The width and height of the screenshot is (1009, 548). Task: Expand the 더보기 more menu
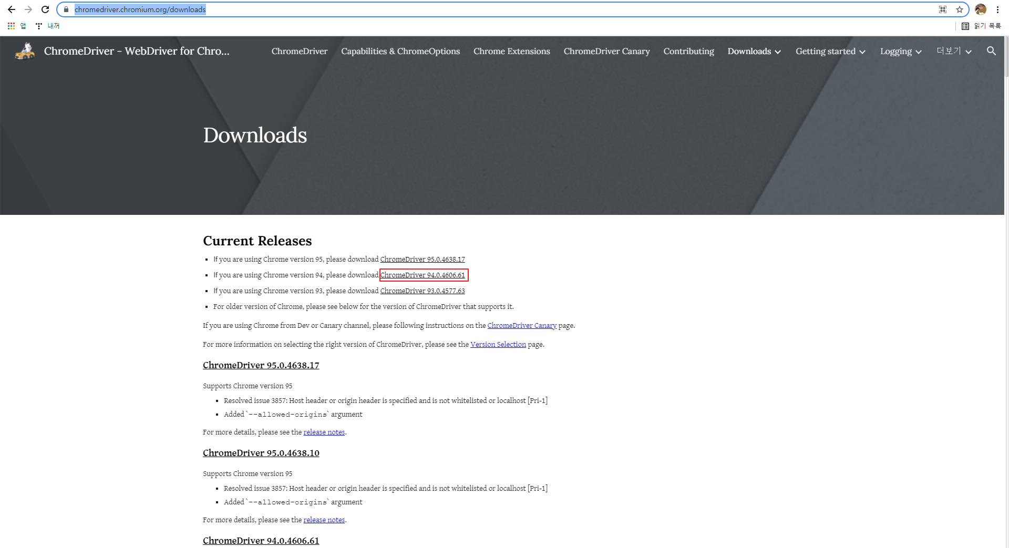coord(954,51)
